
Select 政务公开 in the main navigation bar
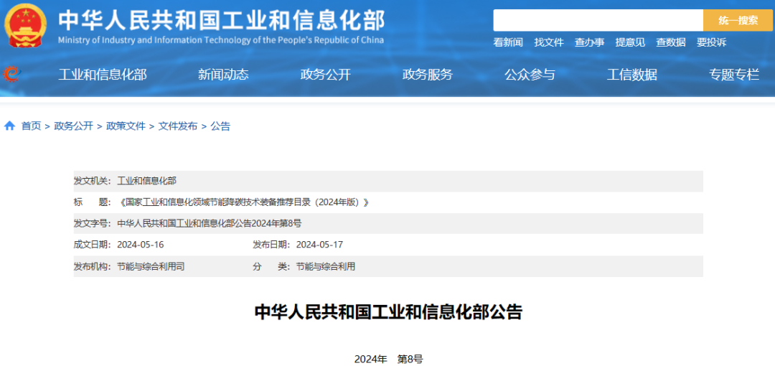coord(325,75)
